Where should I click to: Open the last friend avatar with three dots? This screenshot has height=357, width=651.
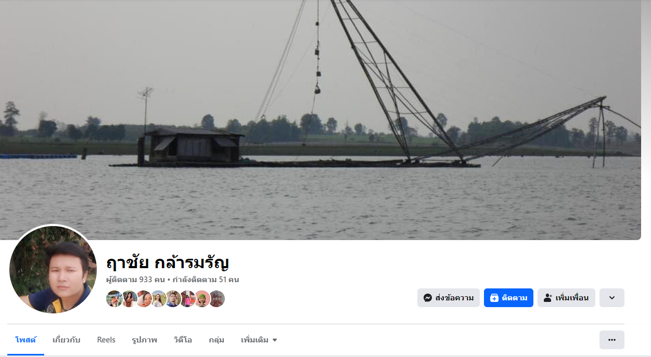(x=216, y=299)
